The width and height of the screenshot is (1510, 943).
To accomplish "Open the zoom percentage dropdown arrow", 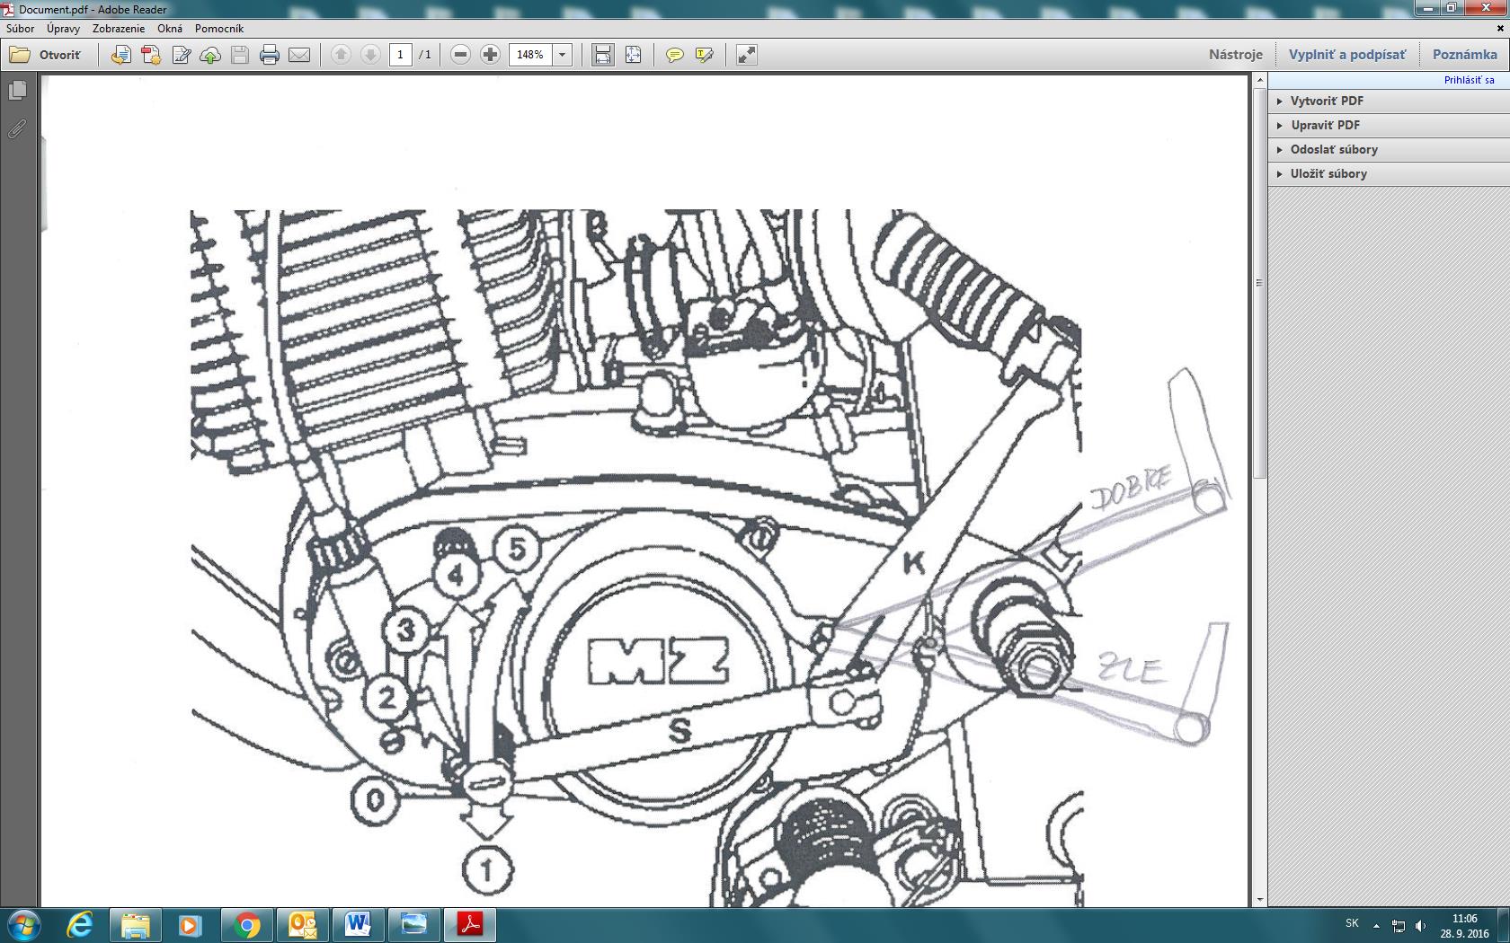I will (x=562, y=55).
